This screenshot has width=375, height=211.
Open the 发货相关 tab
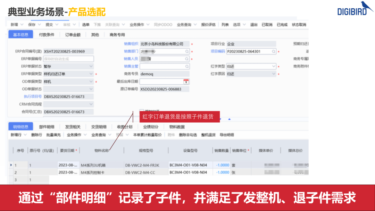coord(73,127)
